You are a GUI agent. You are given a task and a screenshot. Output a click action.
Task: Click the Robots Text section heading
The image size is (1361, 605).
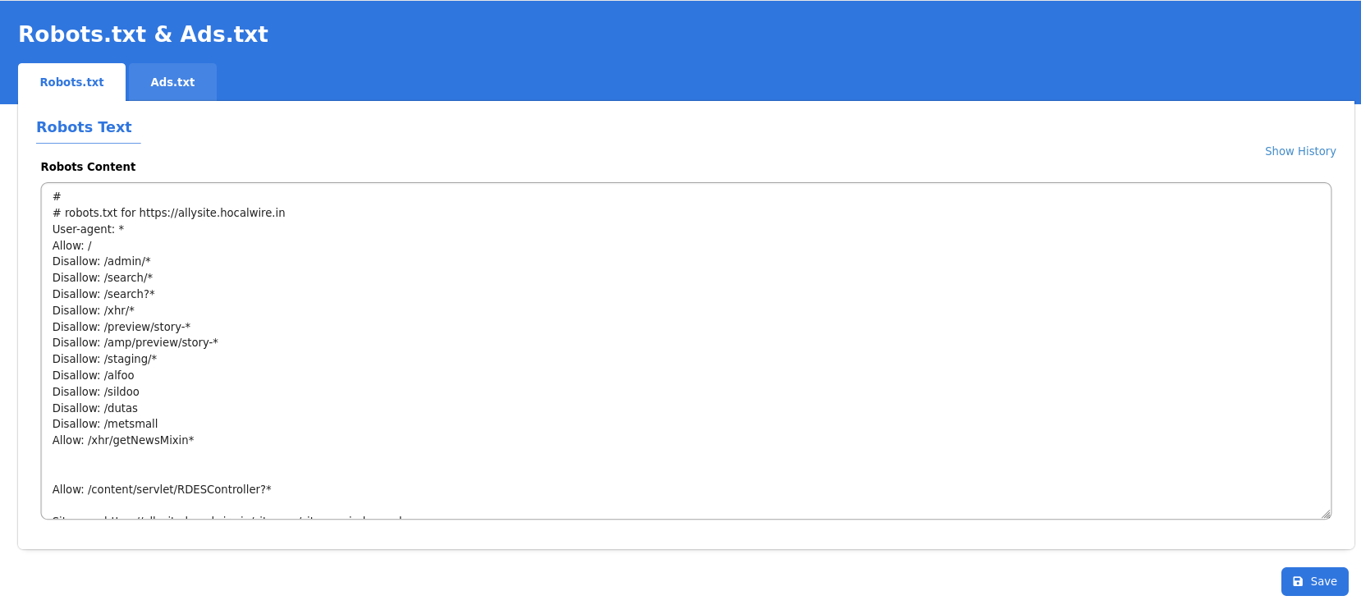84,127
